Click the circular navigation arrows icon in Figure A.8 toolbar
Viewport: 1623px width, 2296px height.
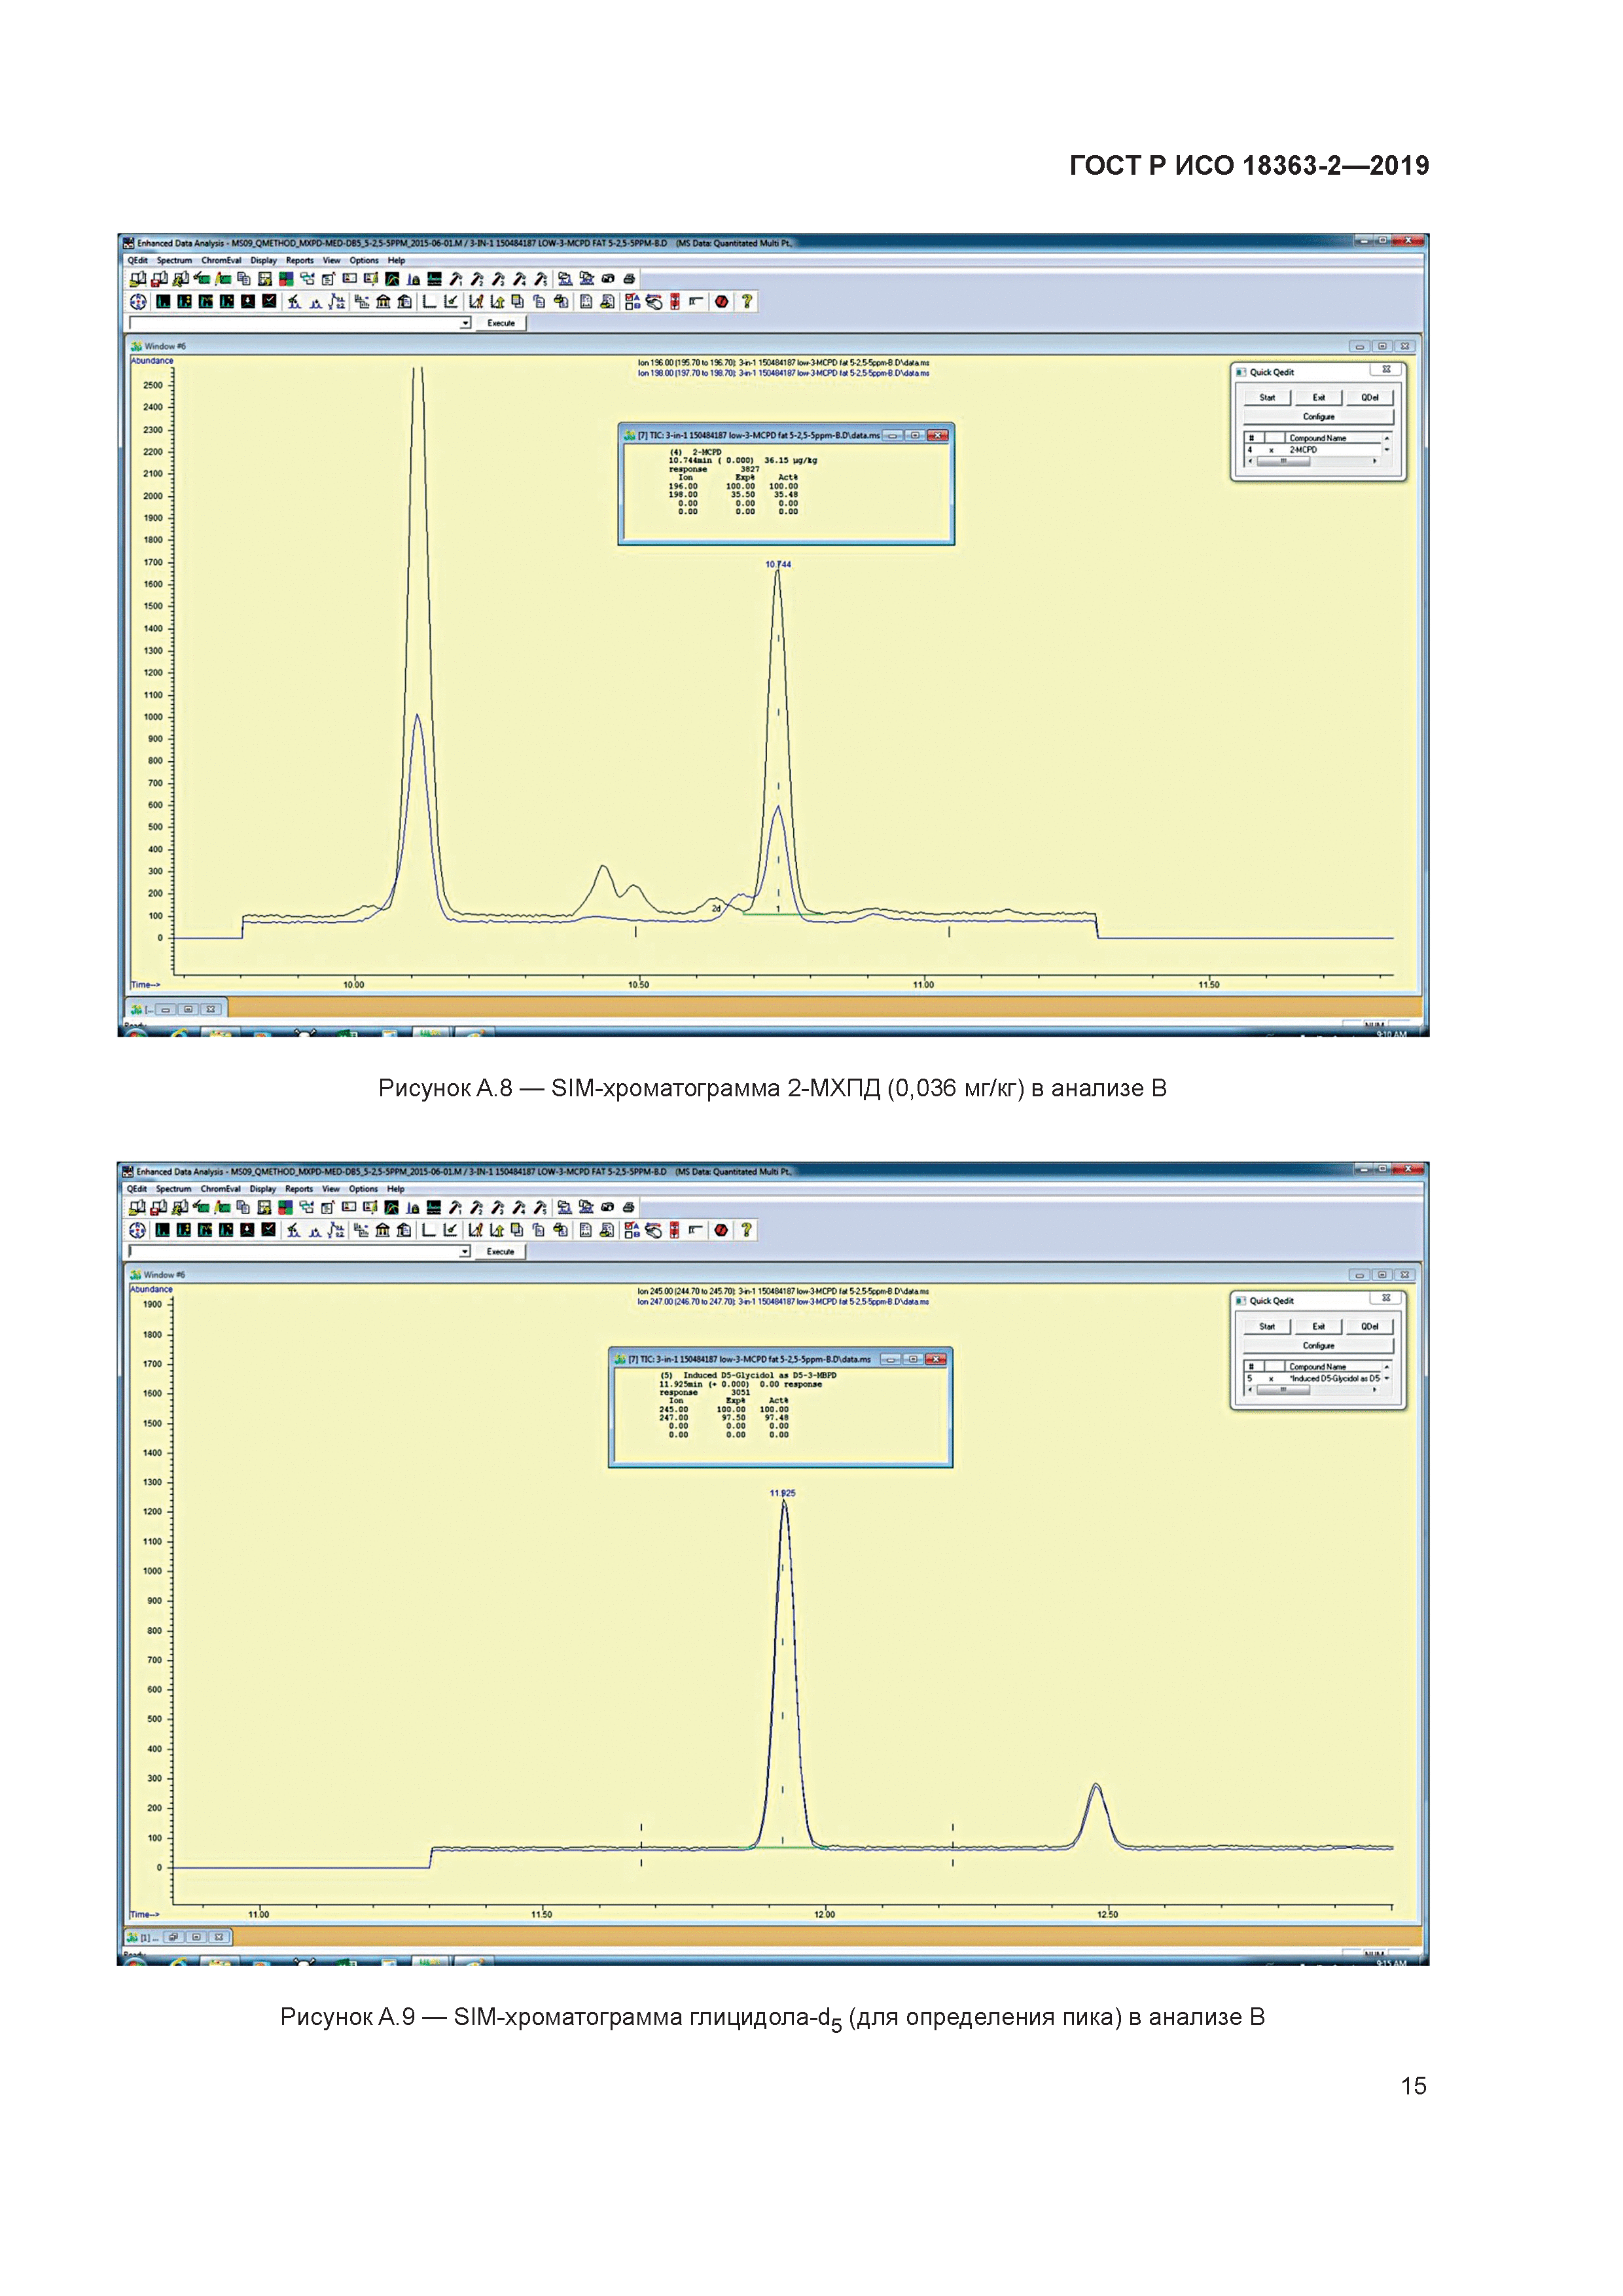138,302
